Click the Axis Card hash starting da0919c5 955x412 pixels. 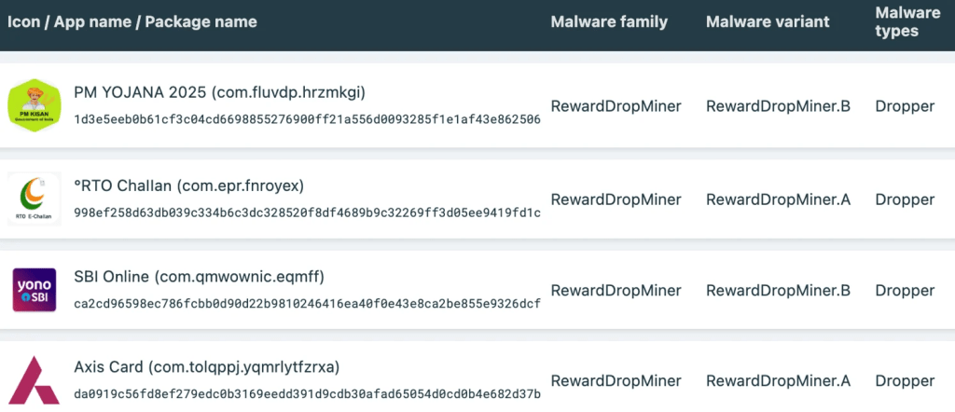click(x=307, y=394)
